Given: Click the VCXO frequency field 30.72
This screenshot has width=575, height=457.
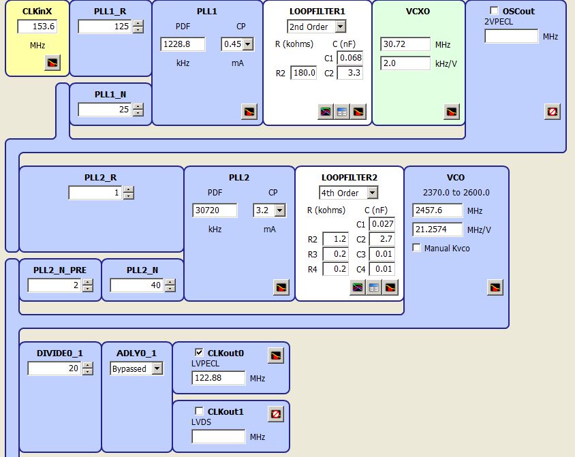Looking at the screenshot, I should click(405, 44).
